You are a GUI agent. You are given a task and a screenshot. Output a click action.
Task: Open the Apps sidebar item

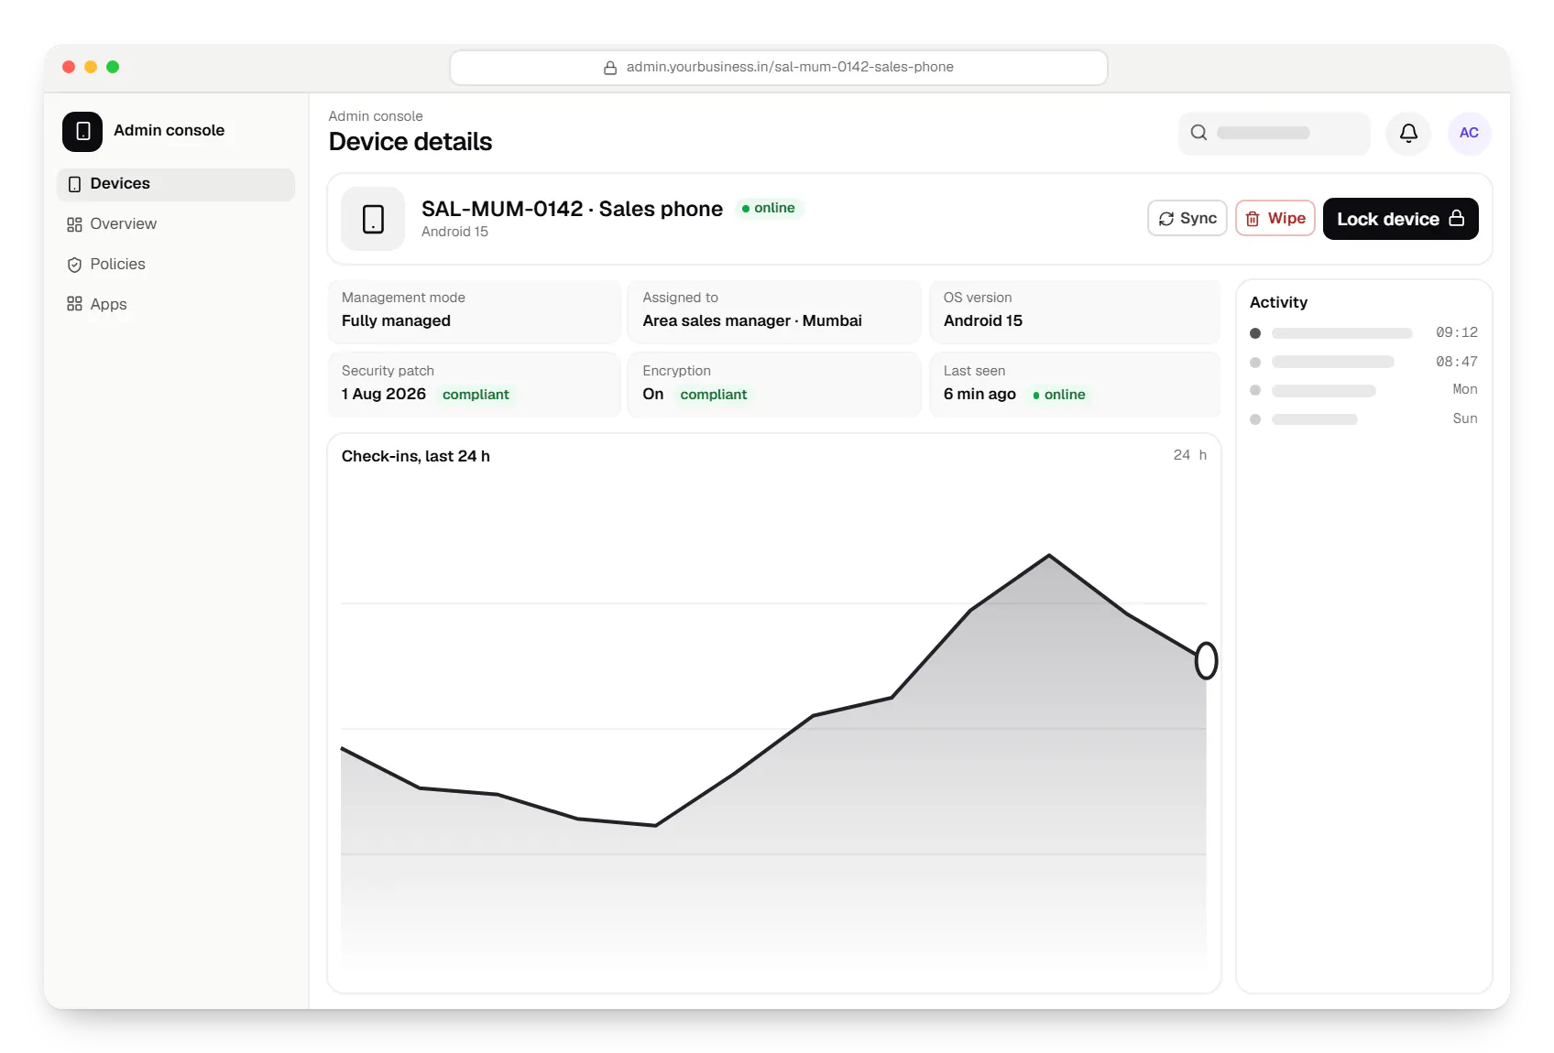(176, 305)
